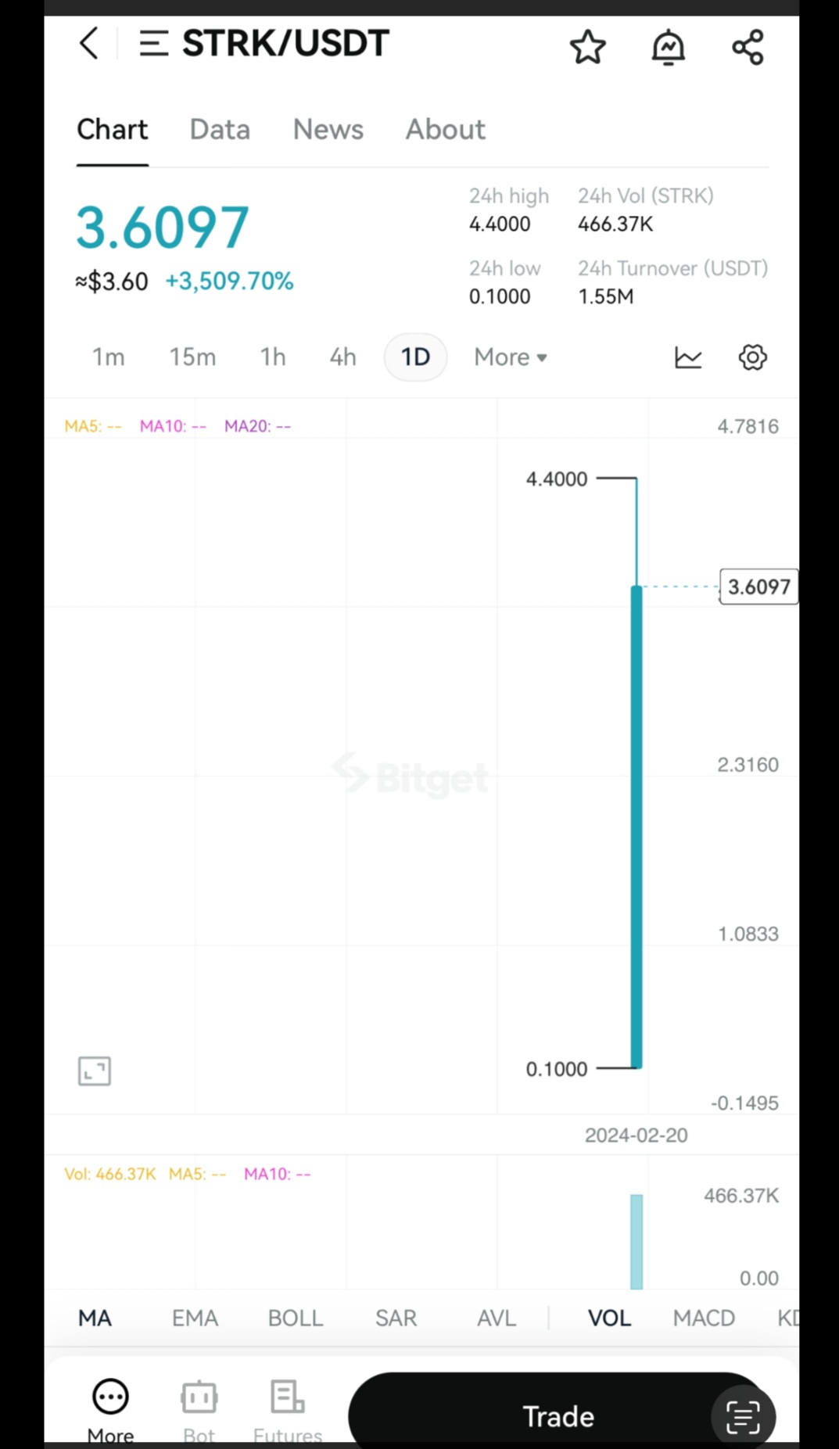Enable the MACD sub-indicator
The height and width of the screenshot is (1449, 839).
pos(703,1318)
